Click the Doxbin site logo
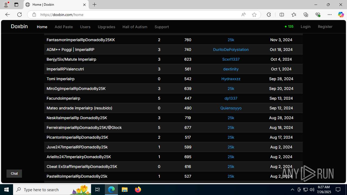 (19, 26)
